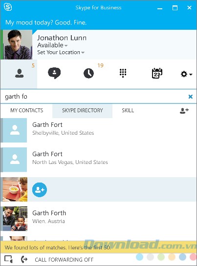Click round add-to-contacts button in highlighted row
The width and height of the screenshot is (197, 266).
tap(40, 190)
